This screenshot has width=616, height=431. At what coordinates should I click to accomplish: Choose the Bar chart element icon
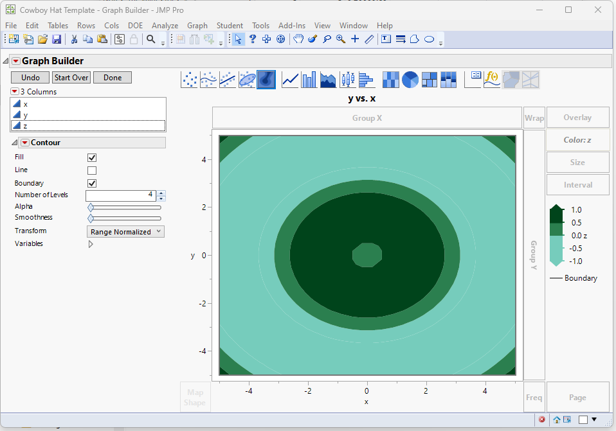point(309,80)
